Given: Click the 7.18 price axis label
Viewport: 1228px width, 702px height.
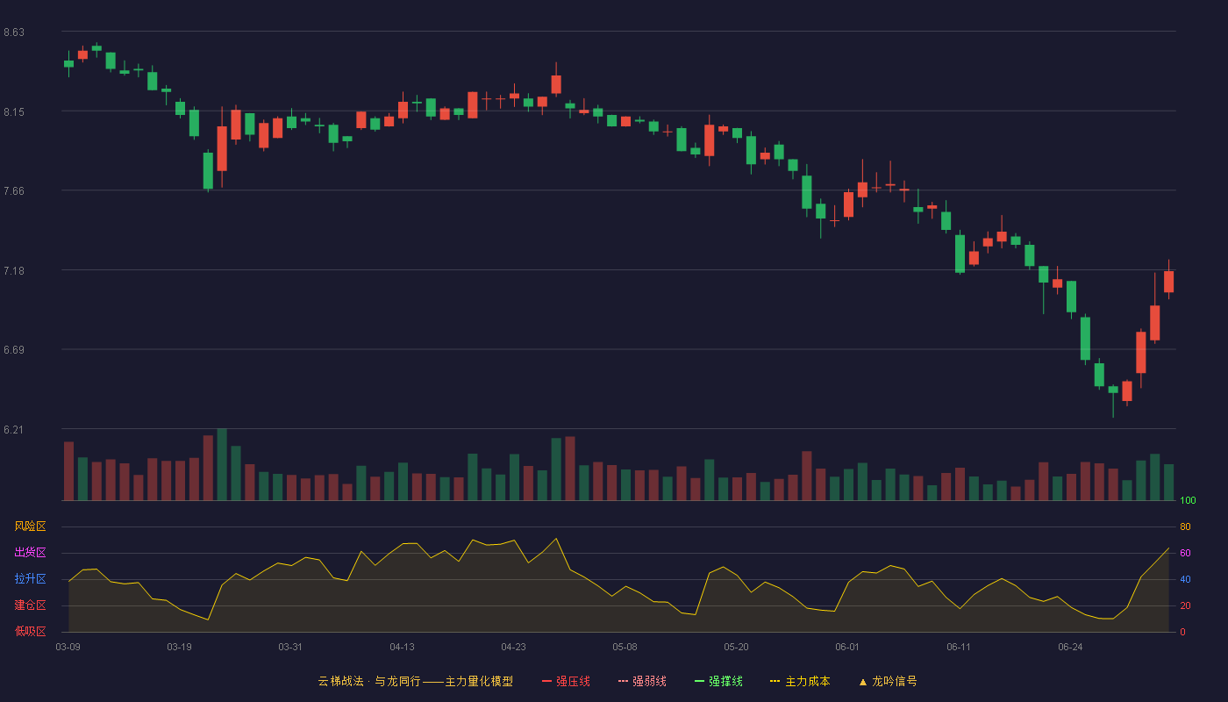Looking at the screenshot, I should click(14, 270).
